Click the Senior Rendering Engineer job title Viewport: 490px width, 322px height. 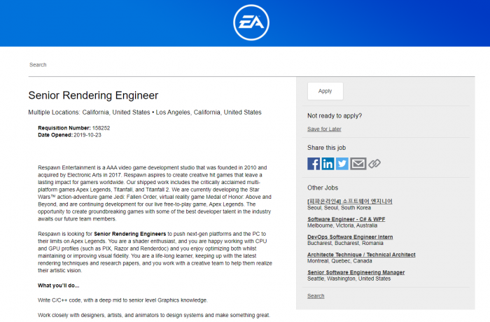coord(93,95)
